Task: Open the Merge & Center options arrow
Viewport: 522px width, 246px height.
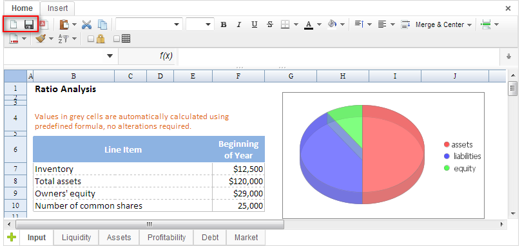Action: (x=469, y=24)
